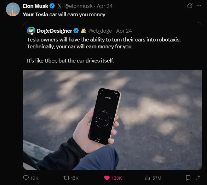Click DogeDesigner's small avatar
The width and height of the screenshot is (207, 185).
[31, 30]
